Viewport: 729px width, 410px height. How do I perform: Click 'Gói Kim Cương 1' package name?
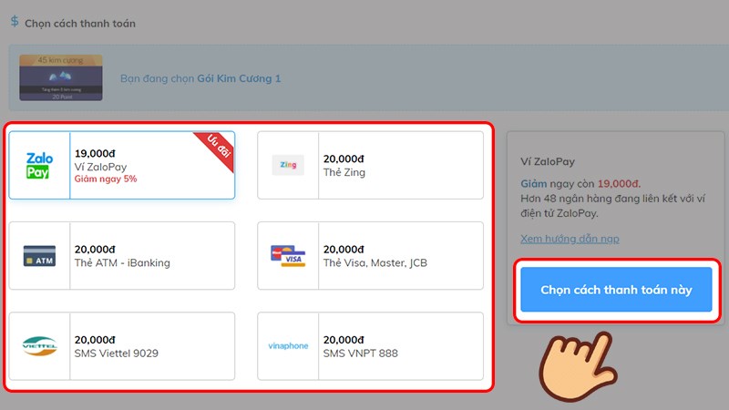tap(239, 78)
